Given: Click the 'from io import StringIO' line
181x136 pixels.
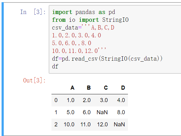Looking at the screenshot, I should coord(90,20).
